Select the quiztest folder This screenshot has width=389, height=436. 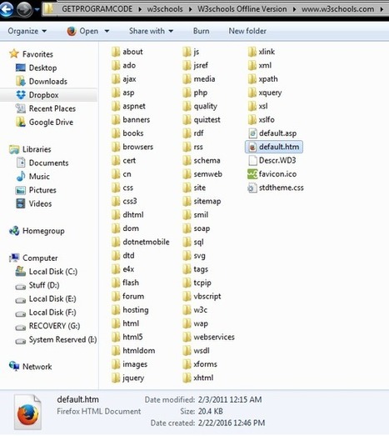coord(202,119)
